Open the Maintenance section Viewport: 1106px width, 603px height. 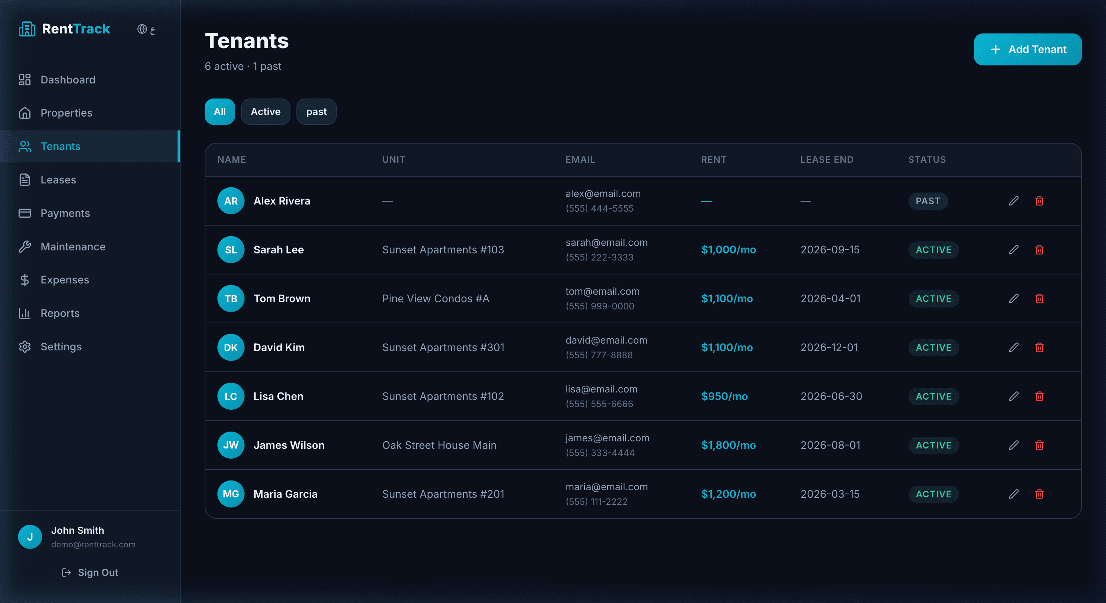click(73, 246)
